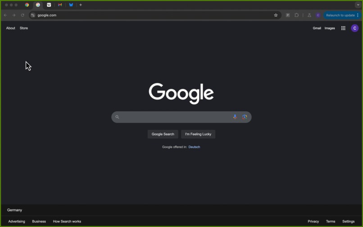Click the Google logo
This screenshot has width=363, height=227.
[x=181, y=93]
